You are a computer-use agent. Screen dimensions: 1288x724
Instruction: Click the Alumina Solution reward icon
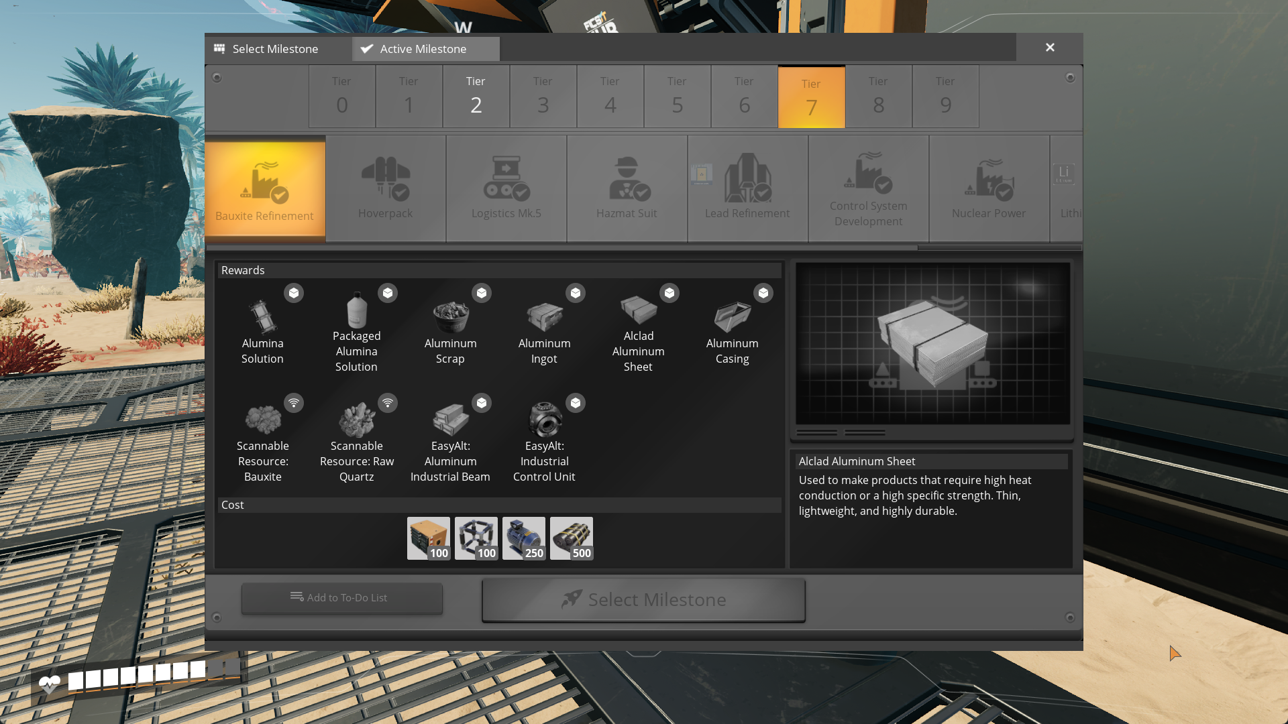tap(262, 315)
